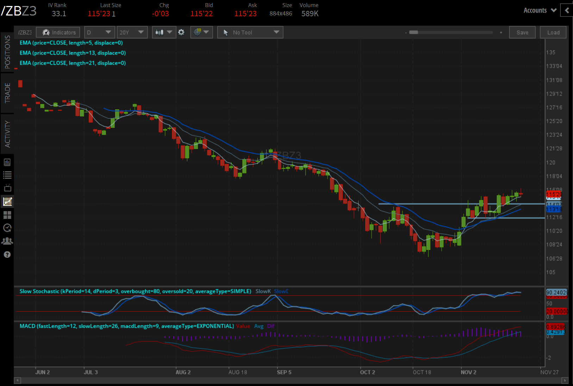The height and width of the screenshot is (386, 573).
Task: Click the watchlist list icon in sidebar
Action: coord(7,175)
